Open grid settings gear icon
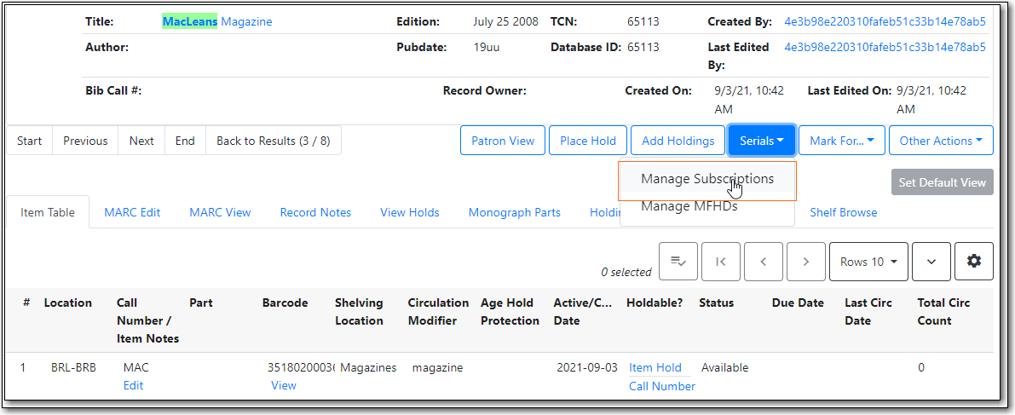1015x415 pixels. point(973,261)
